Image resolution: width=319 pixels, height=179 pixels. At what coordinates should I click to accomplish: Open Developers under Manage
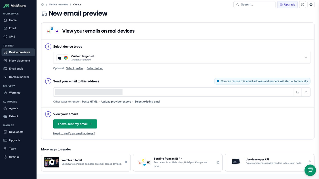click(x=18, y=132)
